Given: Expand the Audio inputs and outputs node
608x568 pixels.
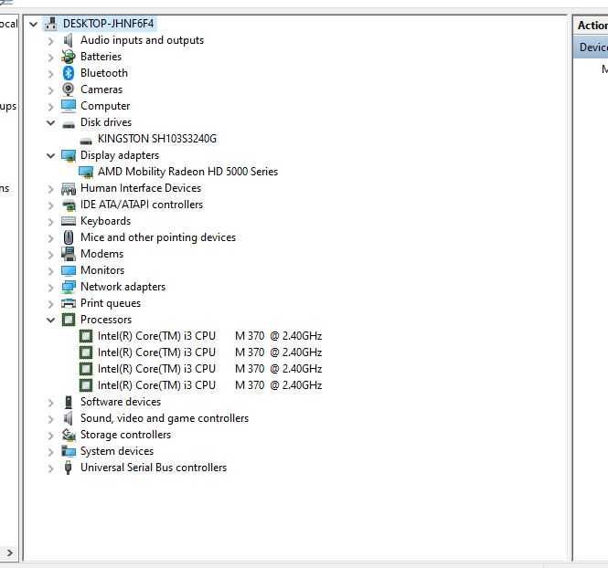Looking at the screenshot, I should [50, 41].
